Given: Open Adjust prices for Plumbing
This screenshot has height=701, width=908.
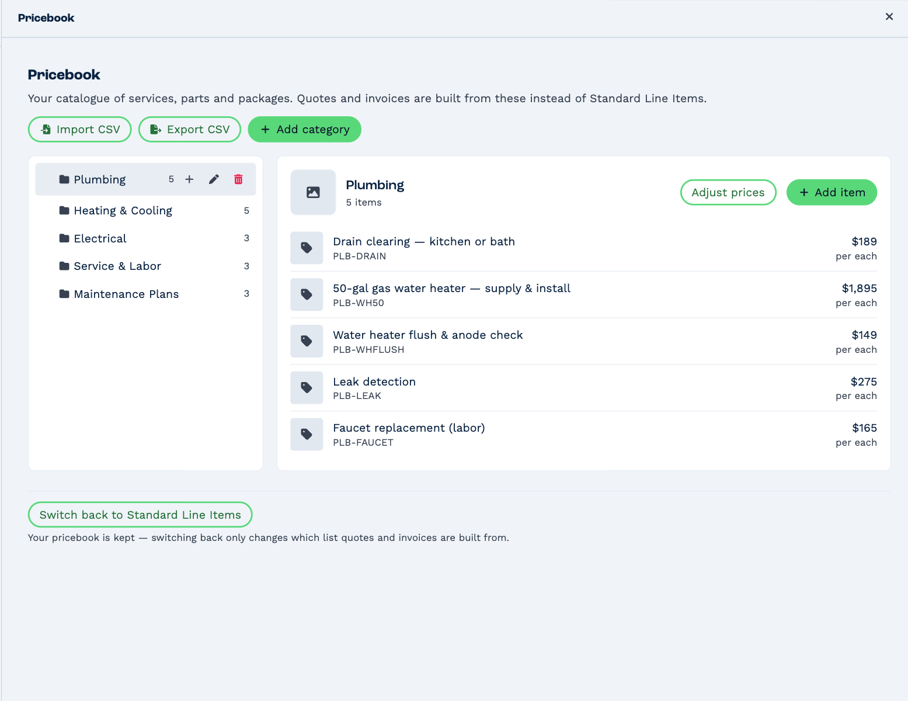Looking at the screenshot, I should pyautogui.click(x=728, y=192).
